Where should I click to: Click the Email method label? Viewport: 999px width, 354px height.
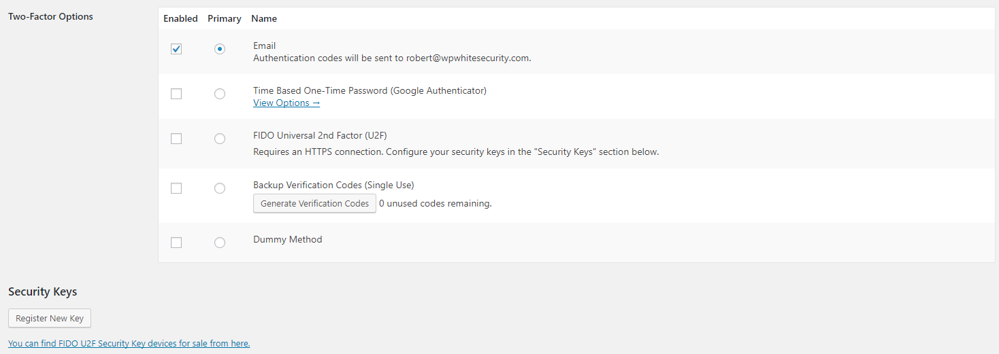(265, 46)
